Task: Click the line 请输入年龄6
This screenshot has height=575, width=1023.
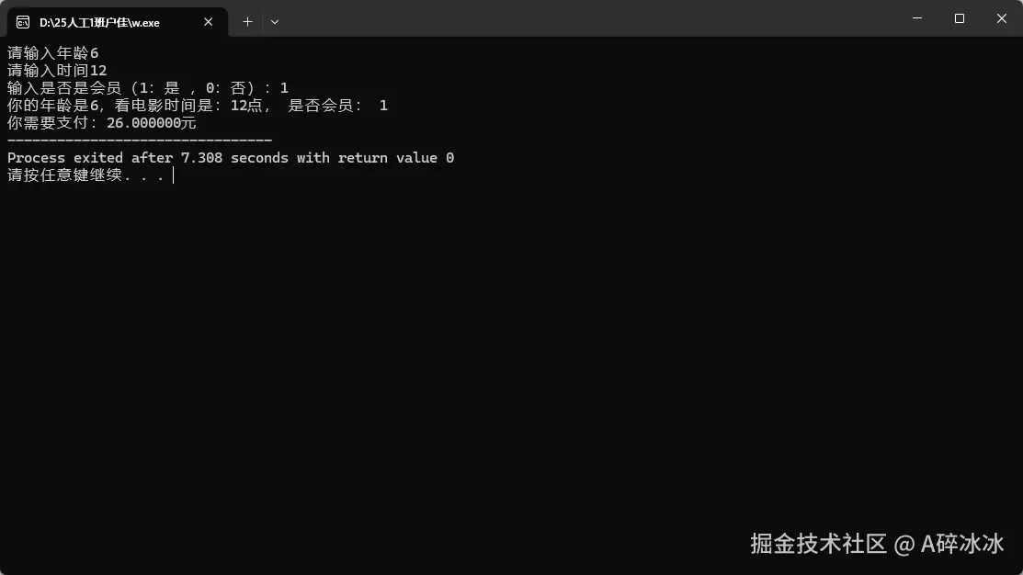Action: 52,52
